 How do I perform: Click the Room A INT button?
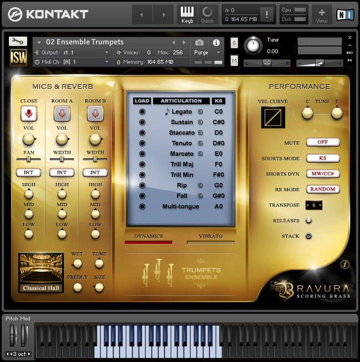pyautogui.click(x=62, y=172)
